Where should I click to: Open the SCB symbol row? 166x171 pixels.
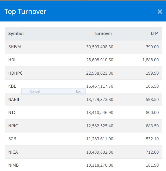[x=12, y=139]
